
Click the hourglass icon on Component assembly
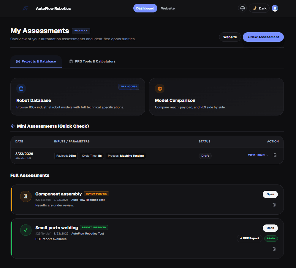[x=26, y=196]
